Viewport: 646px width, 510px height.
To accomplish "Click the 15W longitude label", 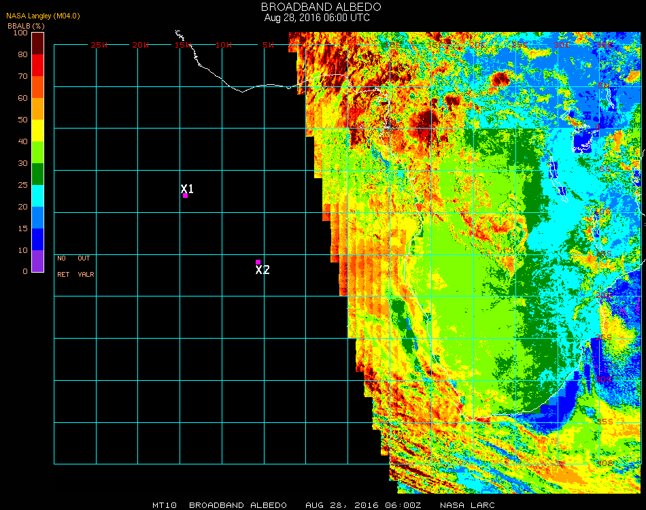I will click(x=182, y=45).
